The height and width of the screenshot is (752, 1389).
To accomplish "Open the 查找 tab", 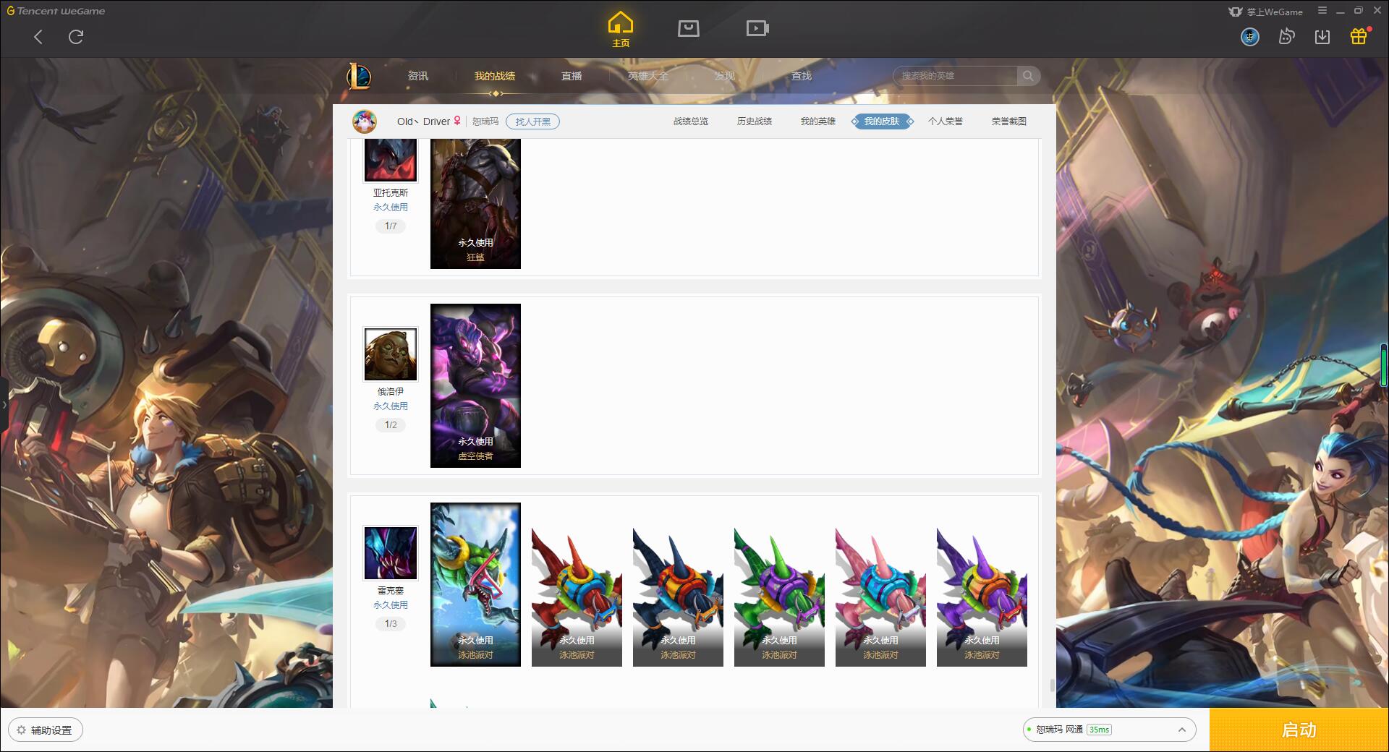I will click(x=802, y=76).
